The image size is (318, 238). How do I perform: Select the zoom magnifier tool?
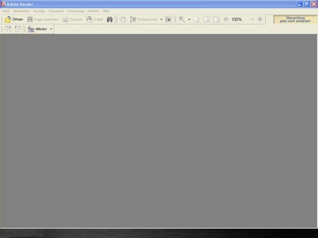[x=182, y=19]
